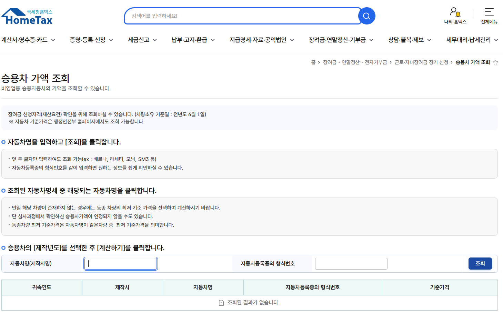The image size is (503, 313).
Task: Click the blue 조회 button
Action: [480, 264]
